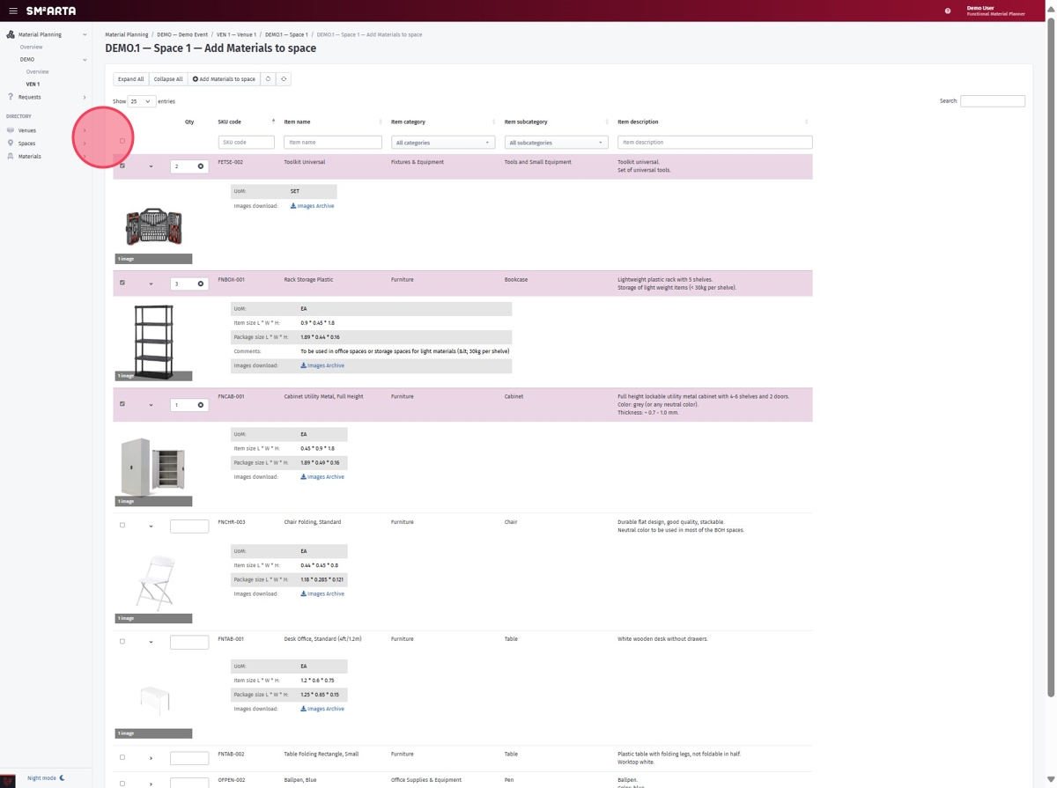This screenshot has width=1057, height=788.
Task: Enable Night mode at bottom left
Action: pyautogui.click(x=42, y=777)
